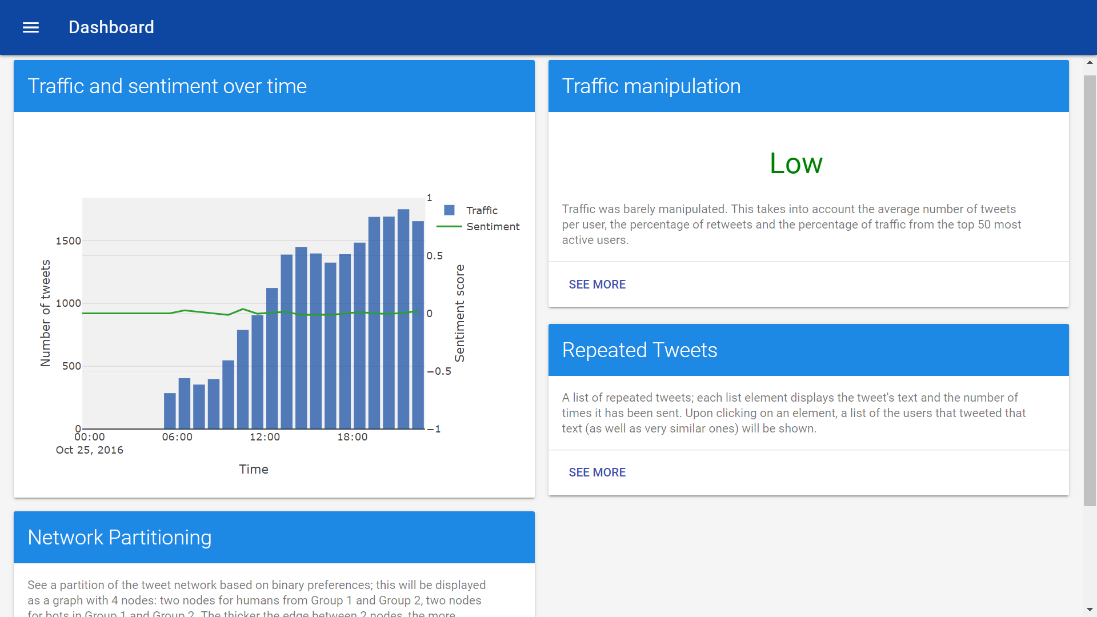1097x617 pixels.
Task: Click the Dashboard title
Action: (x=111, y=27)
